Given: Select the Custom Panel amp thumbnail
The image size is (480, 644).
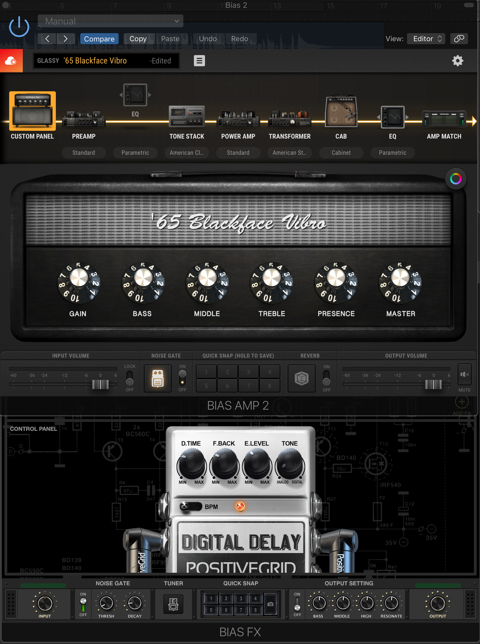Looking at the screenshot, I should pos(32,111).
